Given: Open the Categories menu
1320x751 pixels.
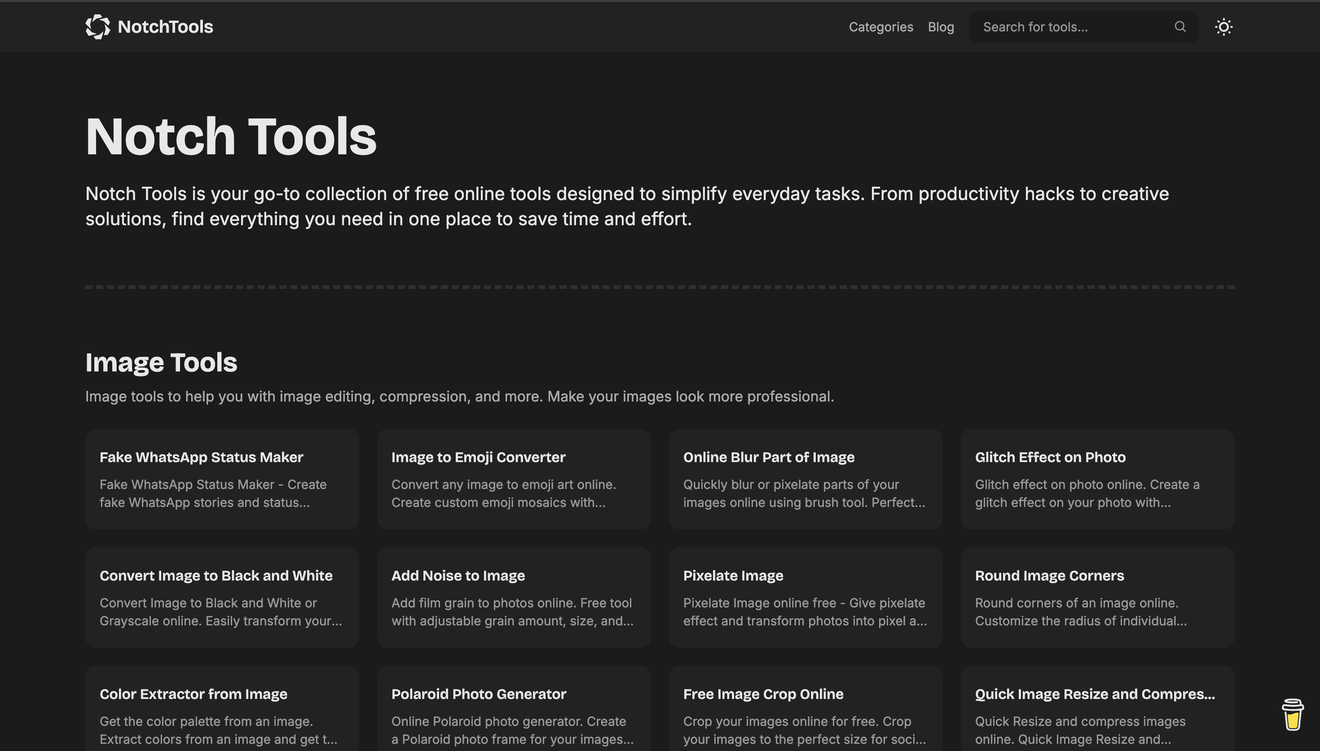Looking at the screenshot, I should pyautogui.click(x=880, y=26).
